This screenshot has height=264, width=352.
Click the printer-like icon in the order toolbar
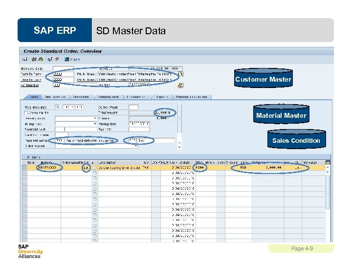41,59
